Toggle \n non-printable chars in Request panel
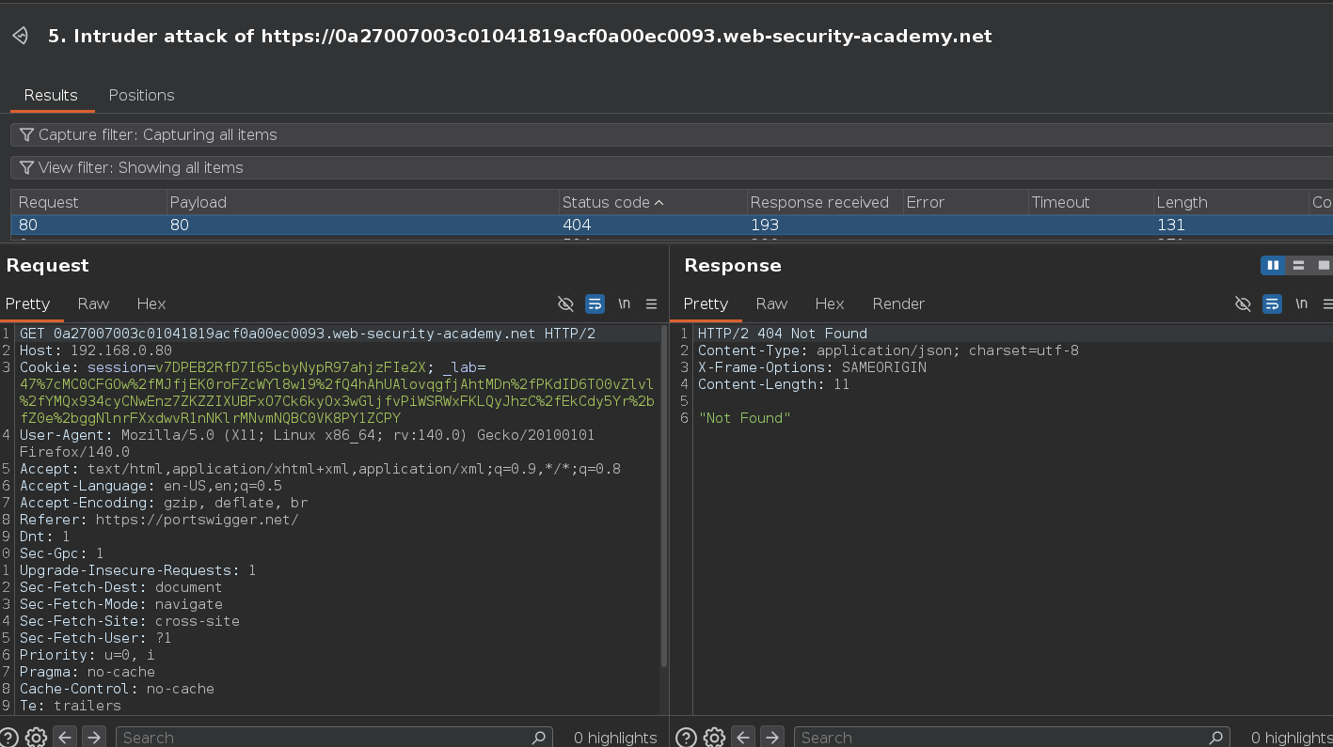The width and height of the screenshot is (1333, 747). pos(624,303)
